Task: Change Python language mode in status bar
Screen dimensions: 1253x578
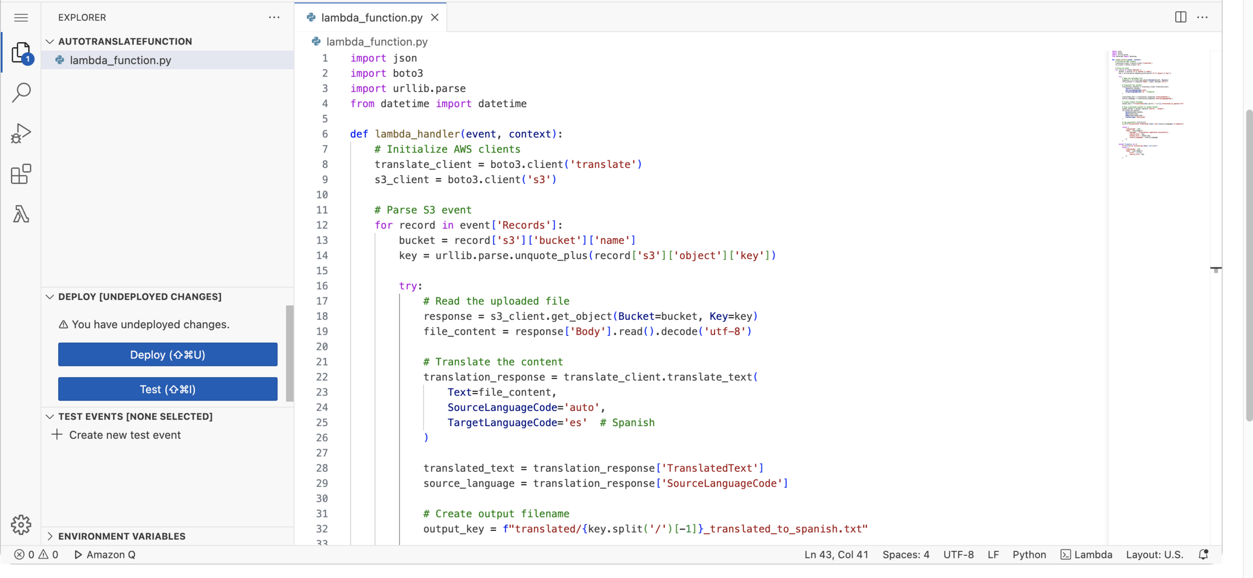Action: pyautogui.click(x=1029, y=554)
